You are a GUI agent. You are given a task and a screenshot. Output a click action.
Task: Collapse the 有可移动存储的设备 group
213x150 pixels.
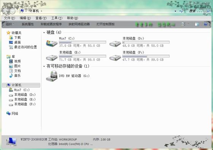point(44,66)
